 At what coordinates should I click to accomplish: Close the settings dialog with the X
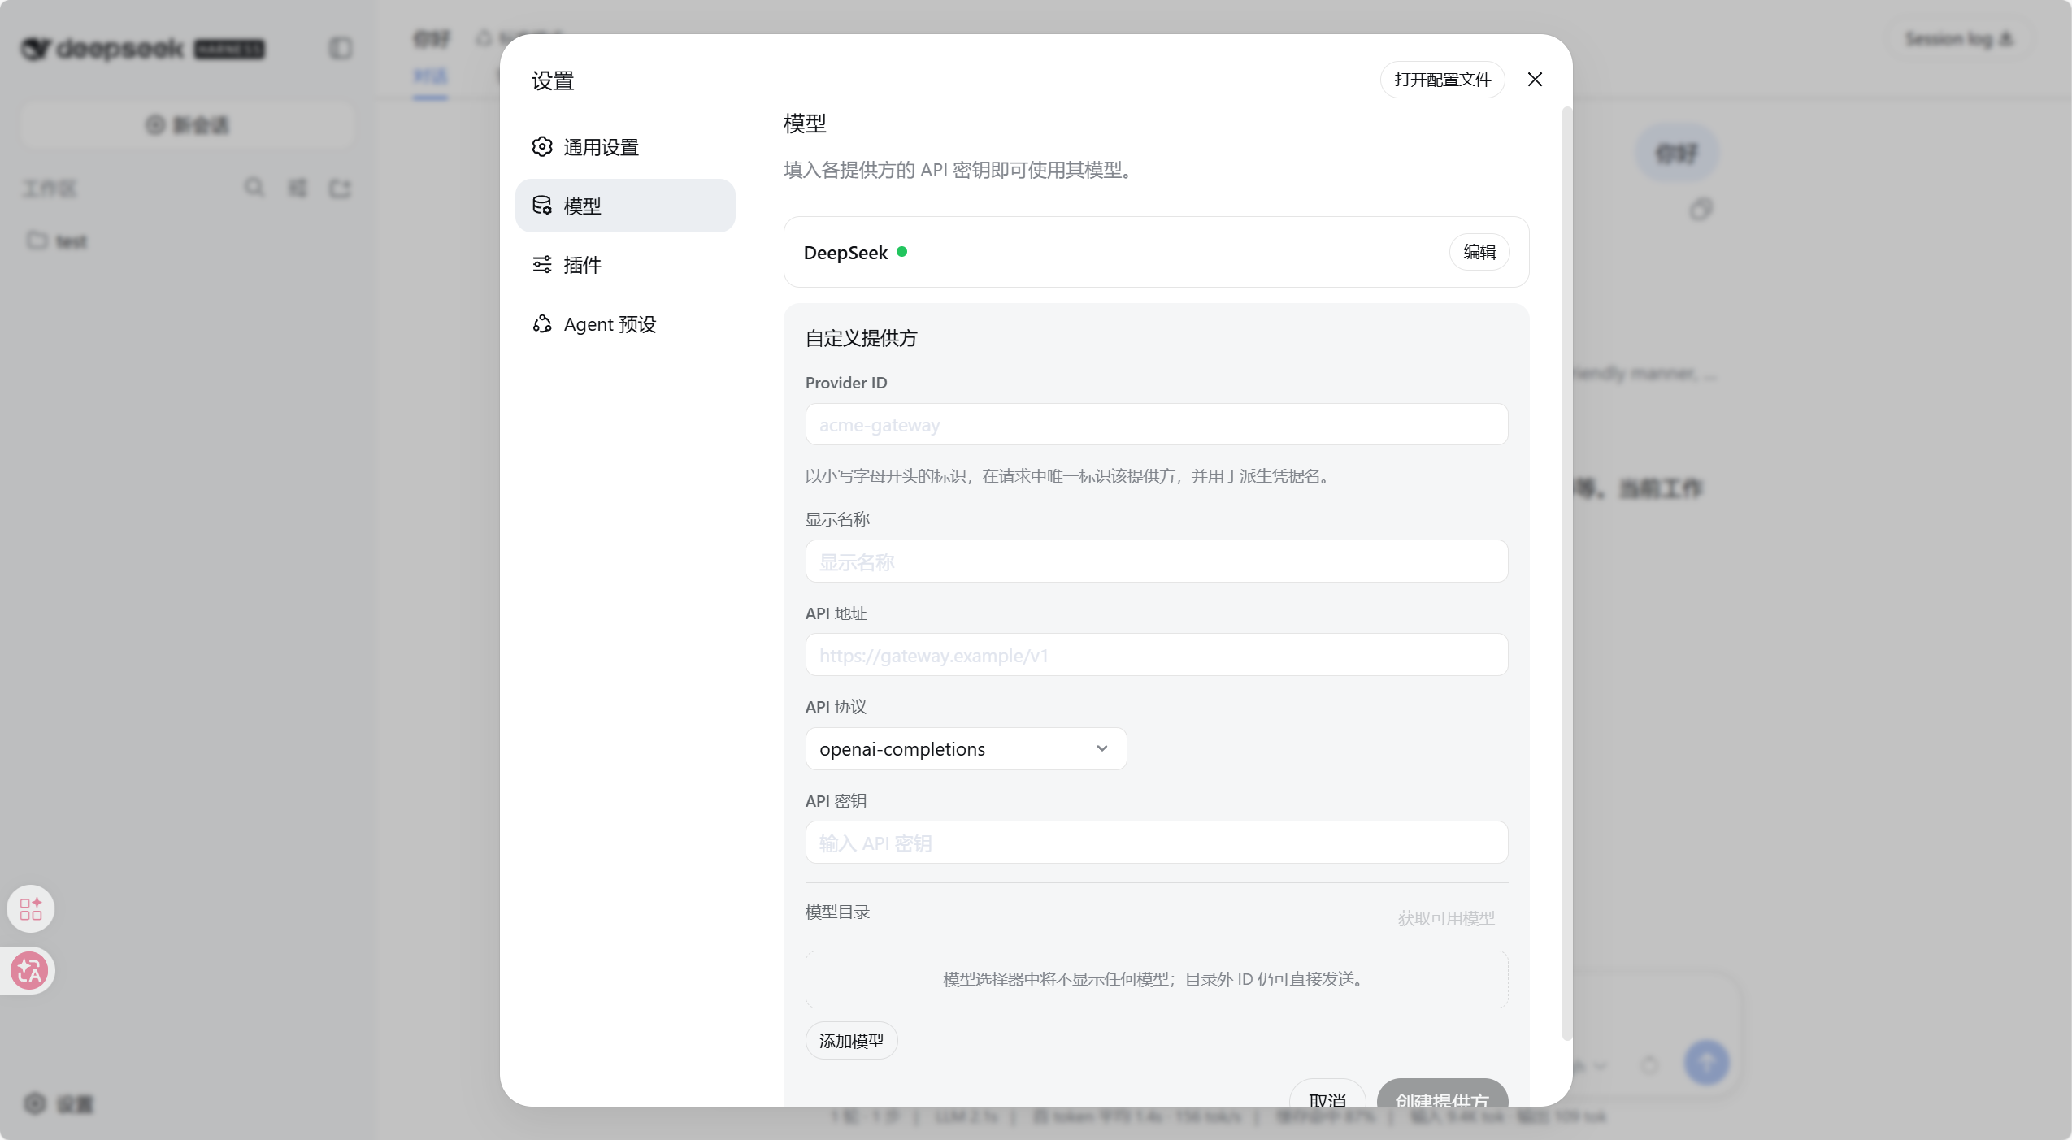(x=1535, y=80)
